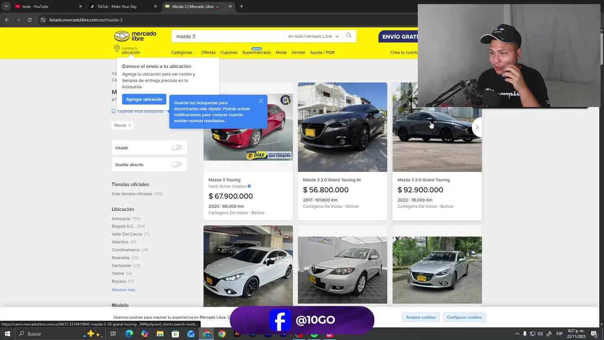Open Microsoft Edge from the taskbar
The width and height of the screenshot is (604, 340).
[129, 334]
